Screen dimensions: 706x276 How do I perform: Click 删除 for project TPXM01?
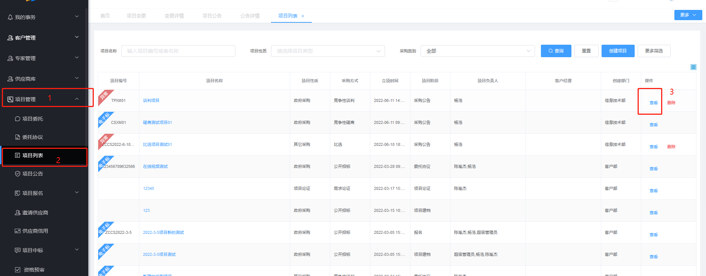click(671, 103)
